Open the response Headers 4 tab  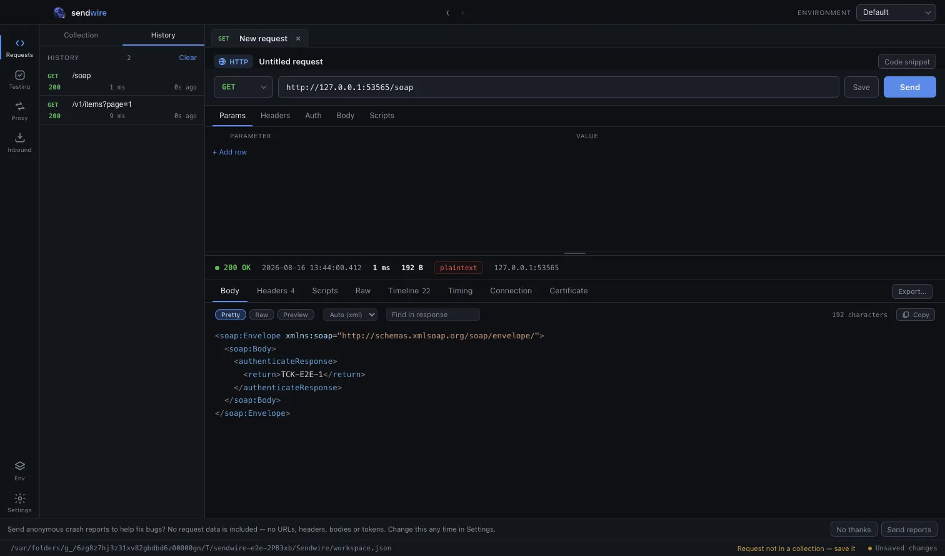tap(276, 291)
